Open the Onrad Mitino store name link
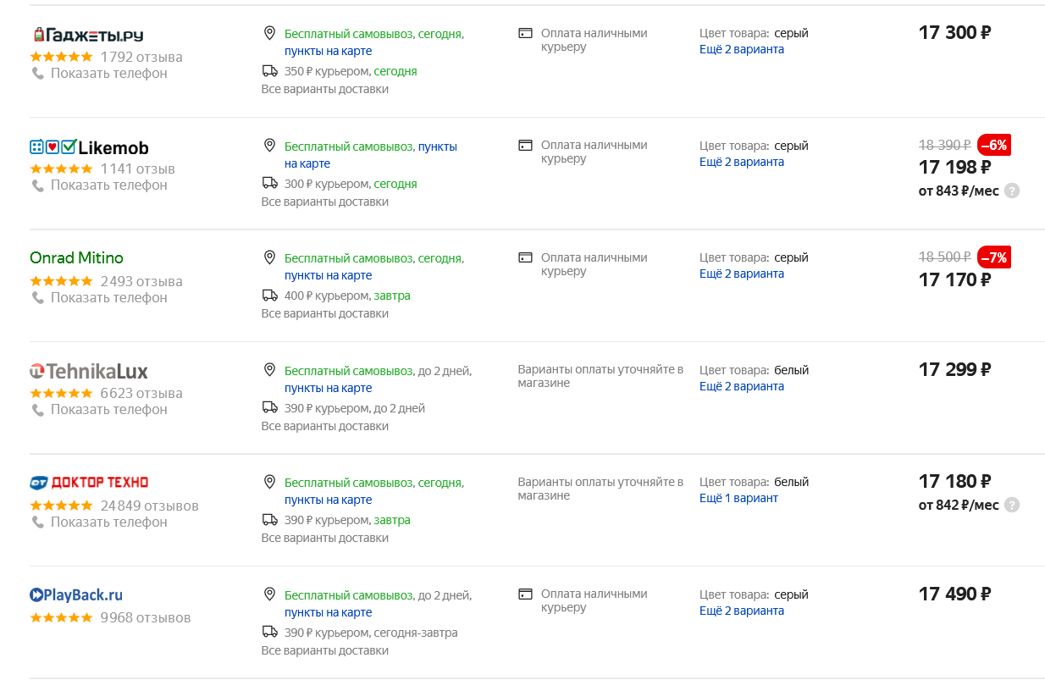The height and width of the screenshot is (680, 1045). pos(76,258)
